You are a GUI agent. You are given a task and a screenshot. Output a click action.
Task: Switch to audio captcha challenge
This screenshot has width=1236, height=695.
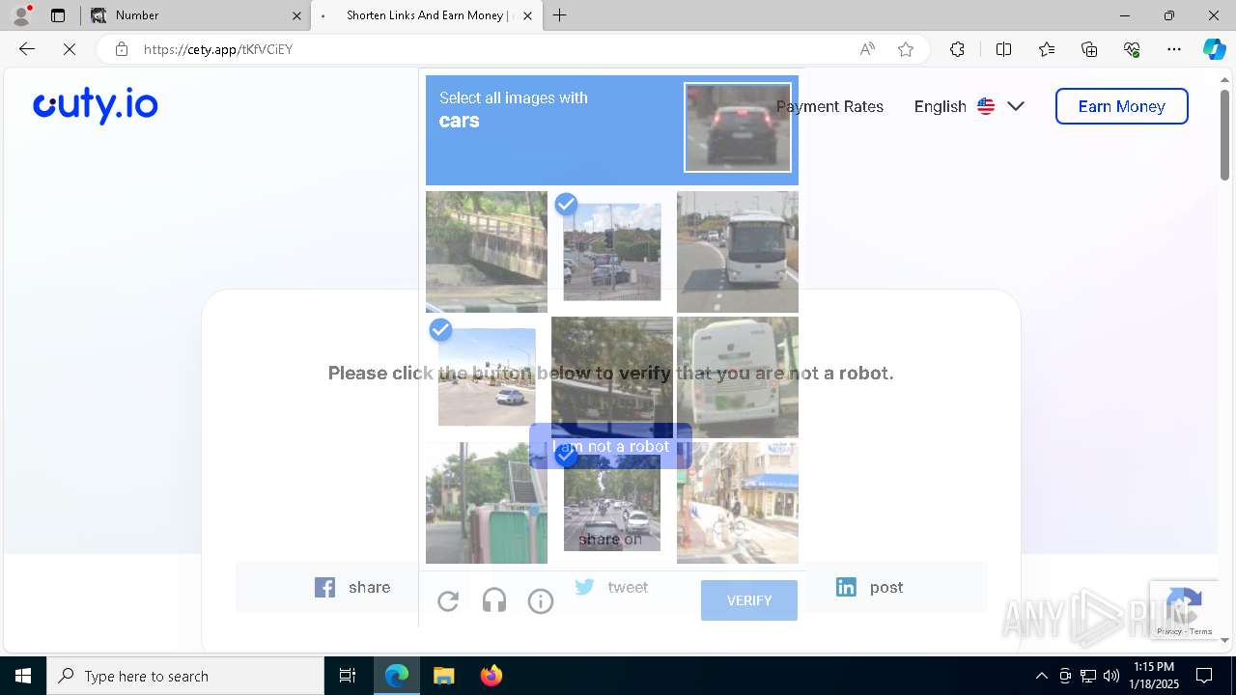494,601
